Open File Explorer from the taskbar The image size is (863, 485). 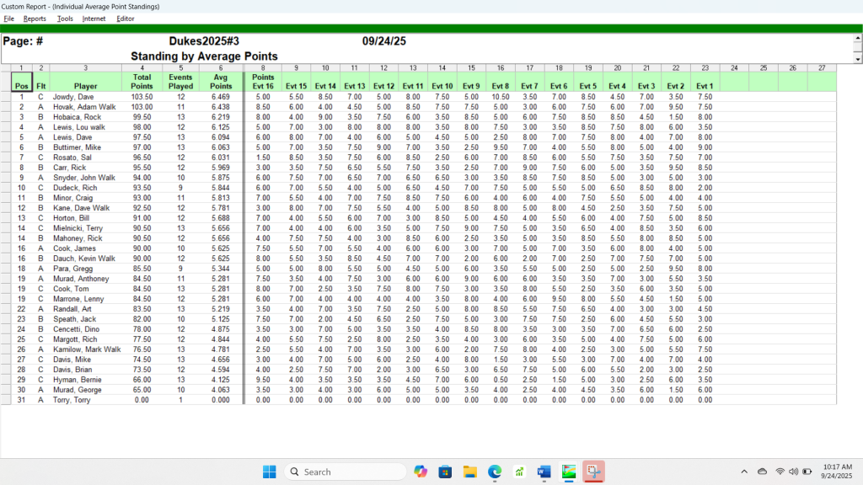pos(470,472)
